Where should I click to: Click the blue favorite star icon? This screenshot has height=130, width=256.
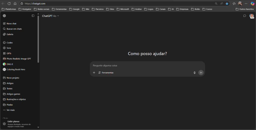pyautogui.click(x=227, y=3)
